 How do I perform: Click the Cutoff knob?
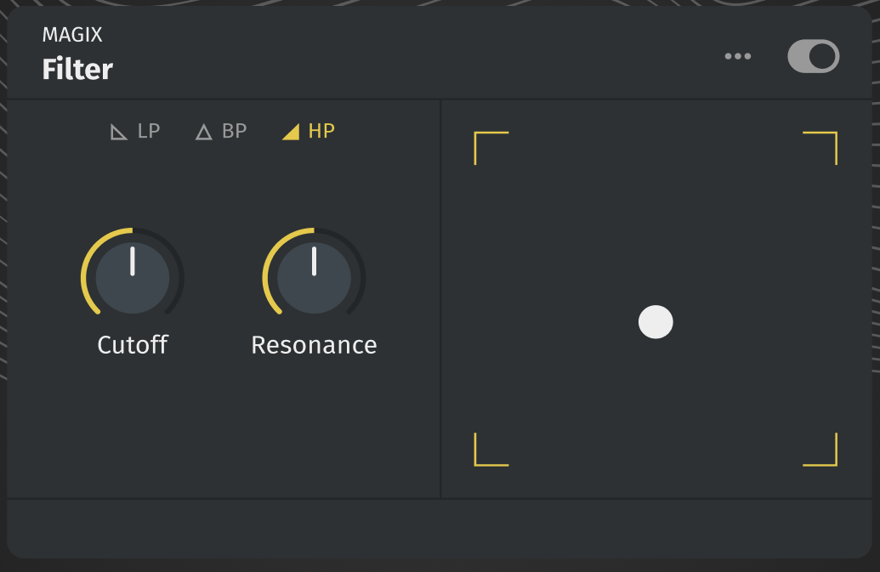coord(133,278)
